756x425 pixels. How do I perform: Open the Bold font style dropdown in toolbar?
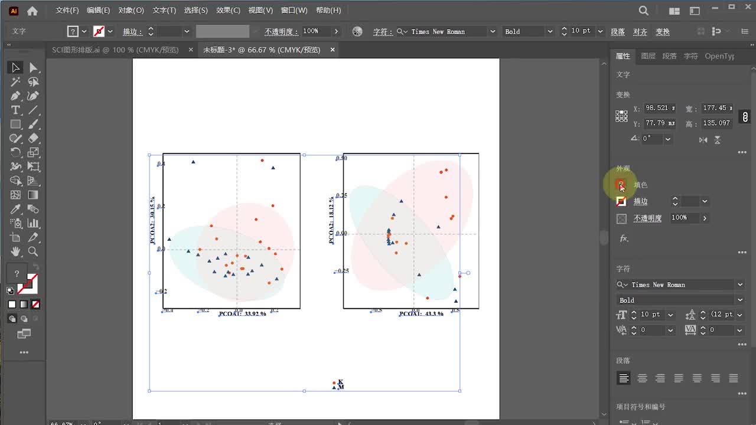[550, 31]
